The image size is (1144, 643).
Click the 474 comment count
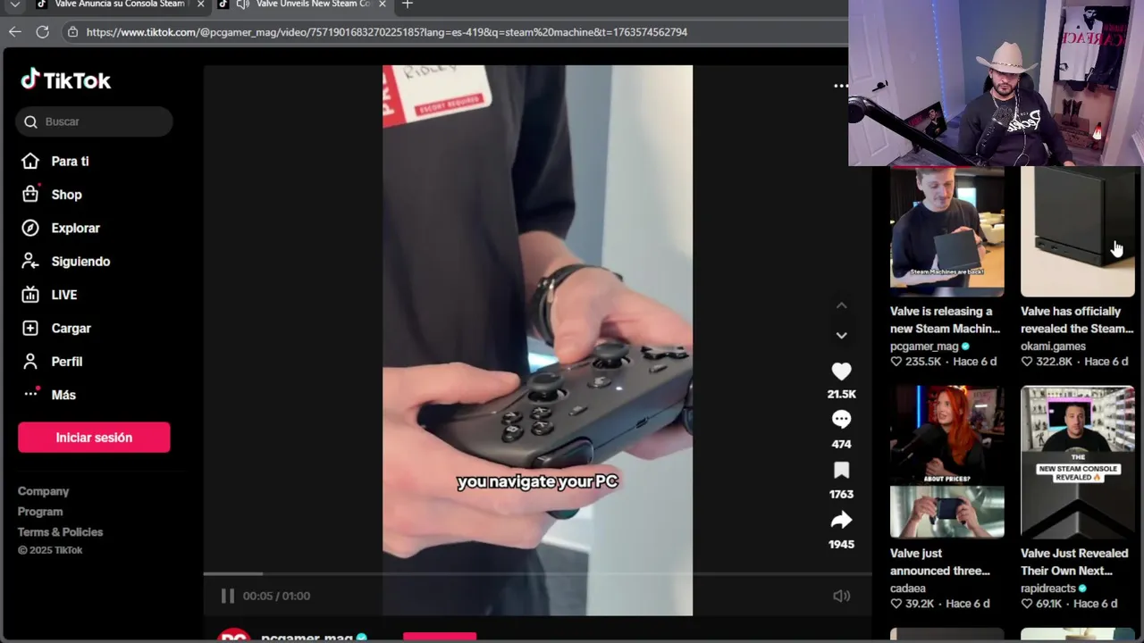[841, 444]
